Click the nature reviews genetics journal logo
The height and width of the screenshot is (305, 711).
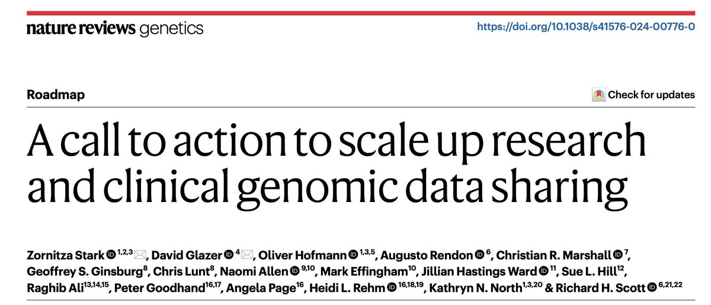[114, 28]
